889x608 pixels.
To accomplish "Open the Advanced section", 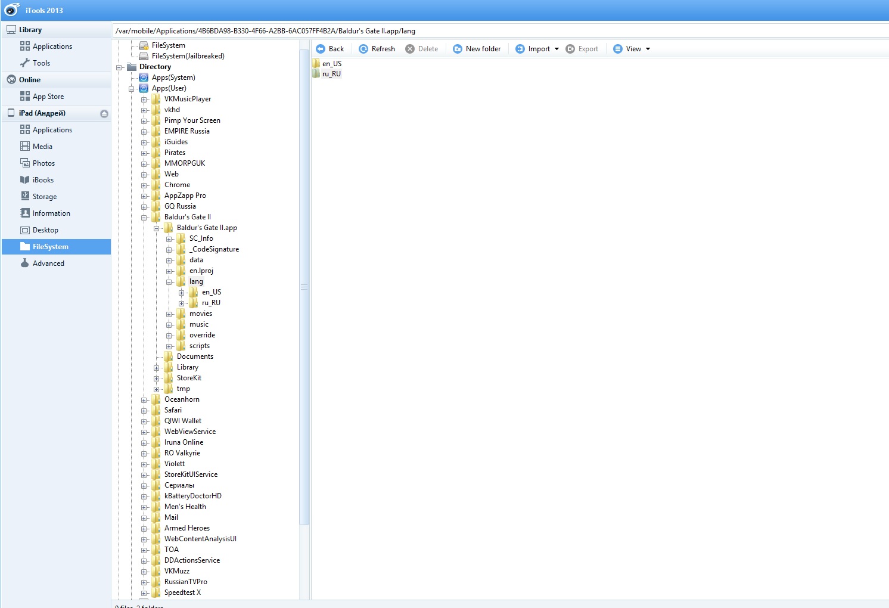I will (48, 263).
